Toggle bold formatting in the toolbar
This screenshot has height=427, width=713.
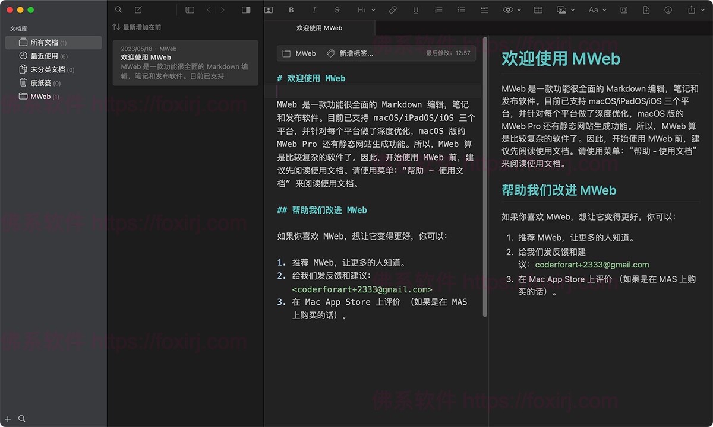point(291,10)
